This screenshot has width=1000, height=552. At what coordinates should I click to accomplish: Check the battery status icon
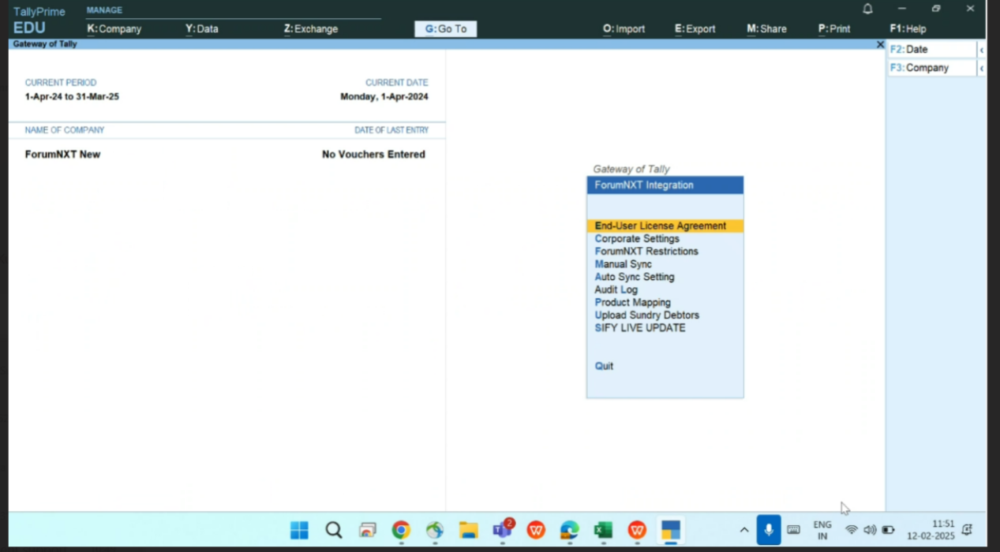888,530
